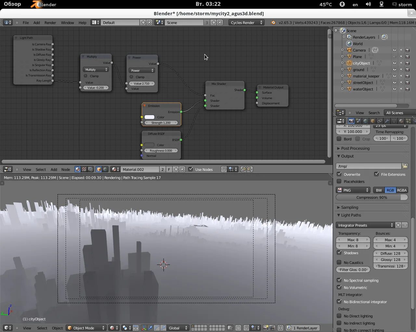Expand the Sampling panel
Screen dimensions: 416x332
350,207
